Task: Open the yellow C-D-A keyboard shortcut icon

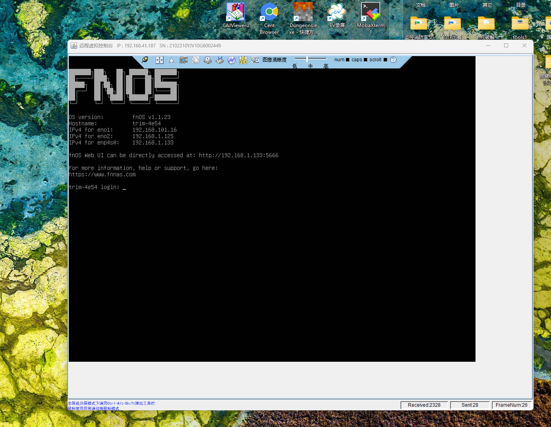Action: [x=243, y=60]
